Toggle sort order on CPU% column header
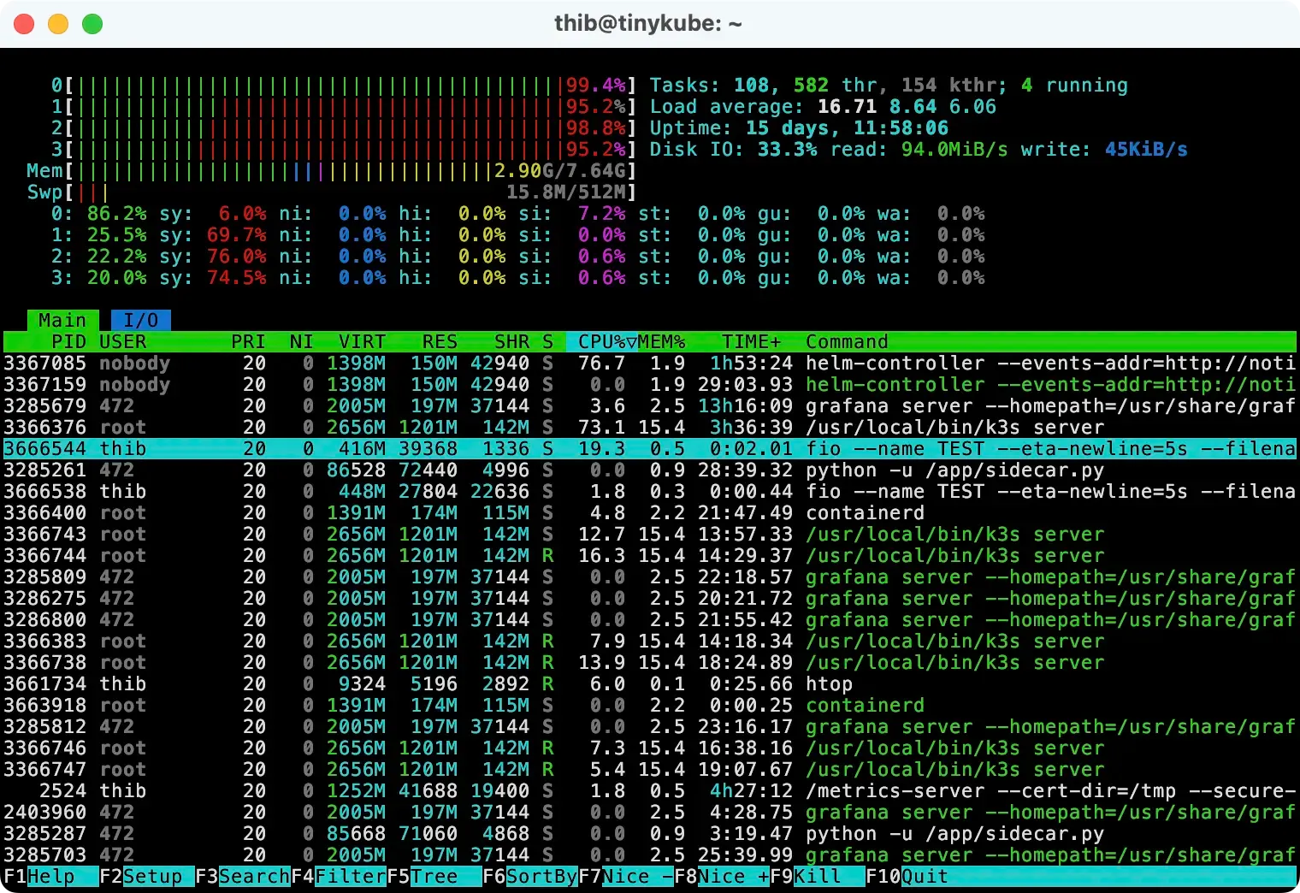This screenshot has height=893, width=1300. pyautogui.click(x=599, y=341)
